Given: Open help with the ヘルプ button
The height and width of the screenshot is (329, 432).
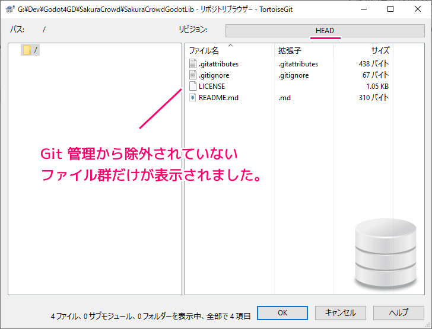Looking at the screenshot, I should [399, 313].
